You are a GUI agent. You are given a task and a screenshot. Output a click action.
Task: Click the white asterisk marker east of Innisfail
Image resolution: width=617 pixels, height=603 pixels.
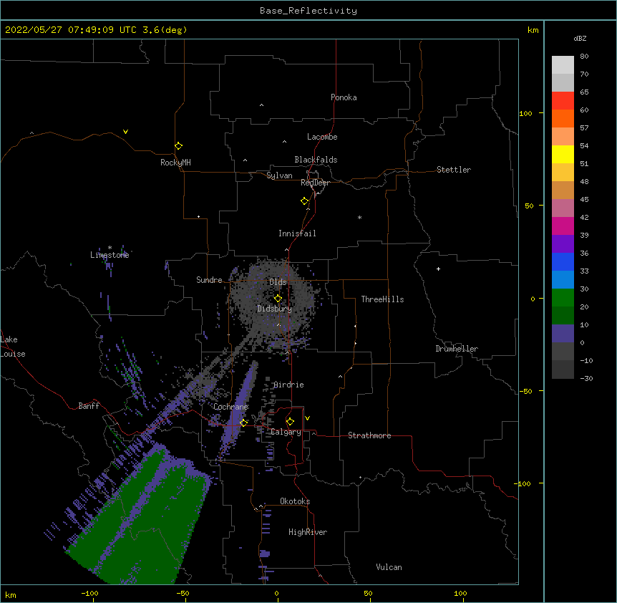pos(359,217)
